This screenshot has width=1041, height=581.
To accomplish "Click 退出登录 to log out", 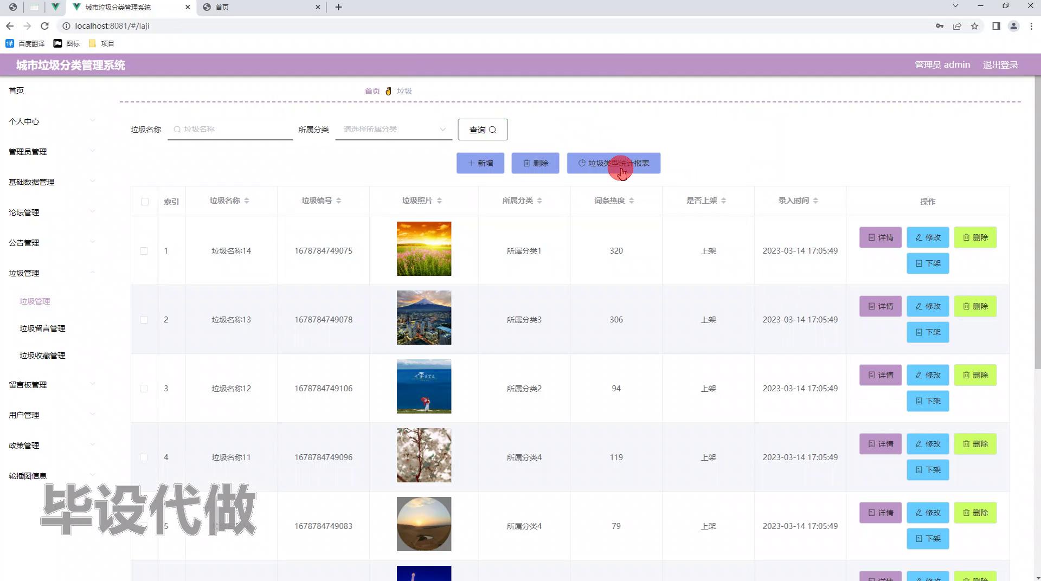I will coord(1000,65).
